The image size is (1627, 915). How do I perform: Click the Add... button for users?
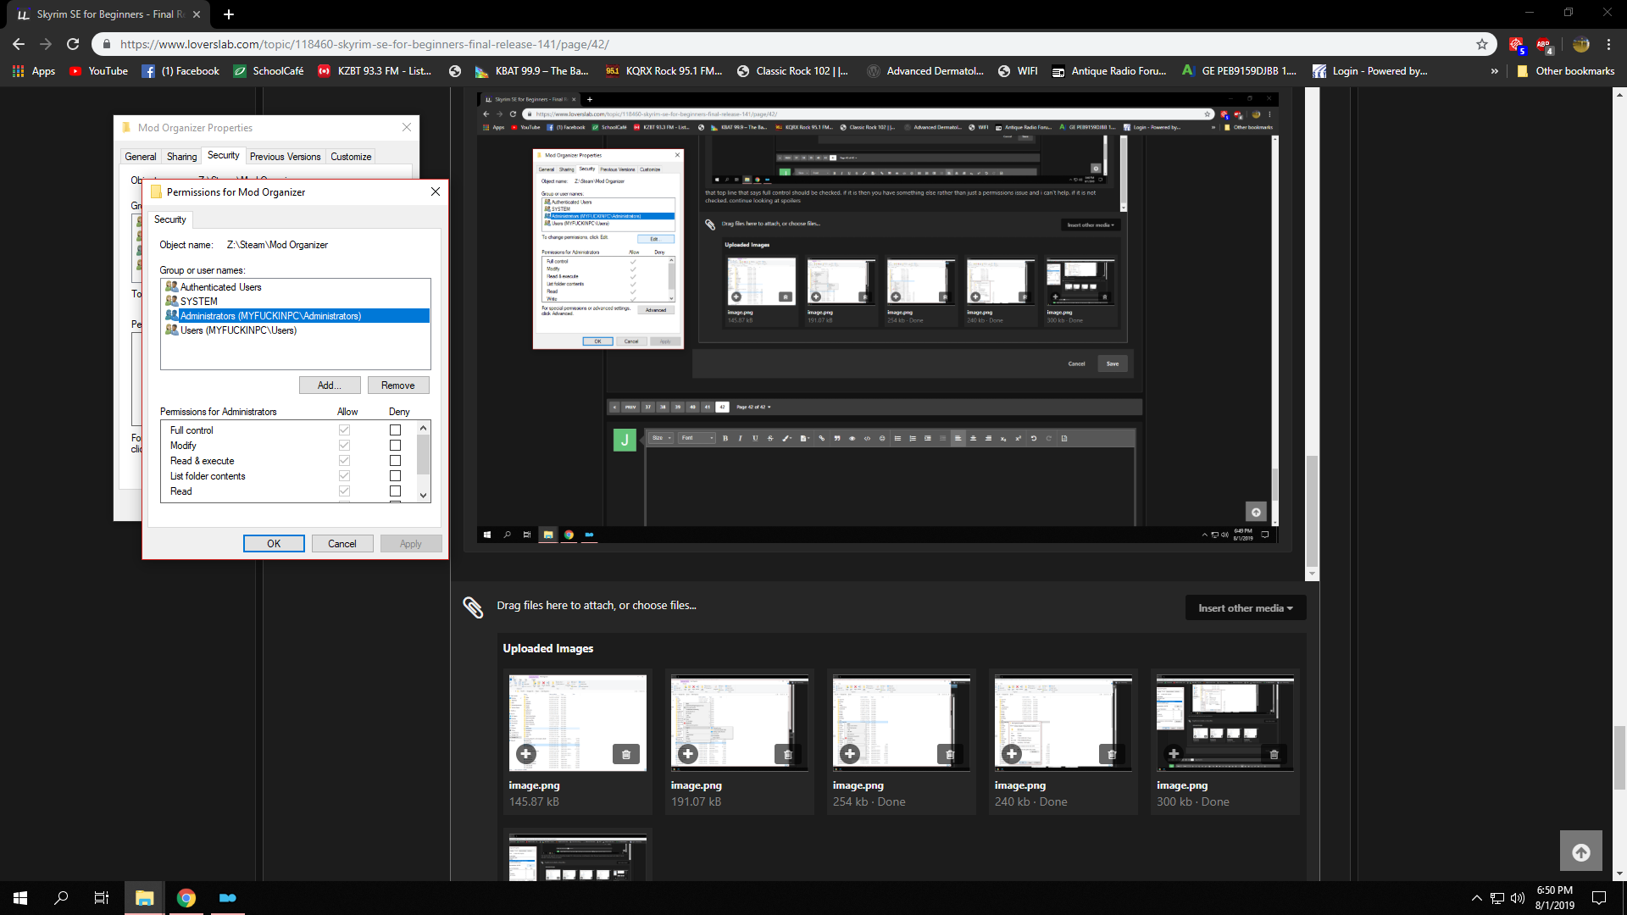[x=330, y=385]
